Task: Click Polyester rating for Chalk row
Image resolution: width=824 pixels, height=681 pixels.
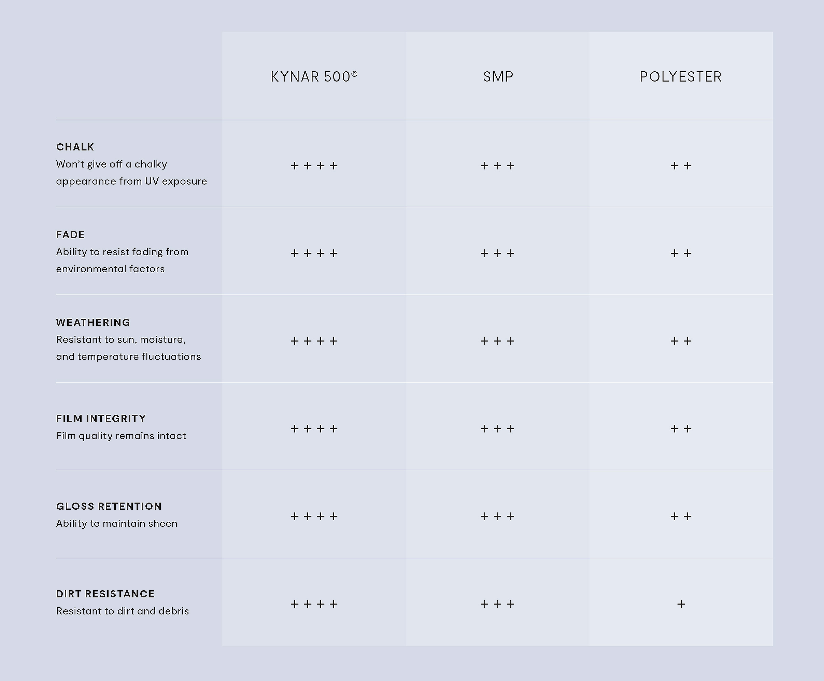Action: click(681, 165)
